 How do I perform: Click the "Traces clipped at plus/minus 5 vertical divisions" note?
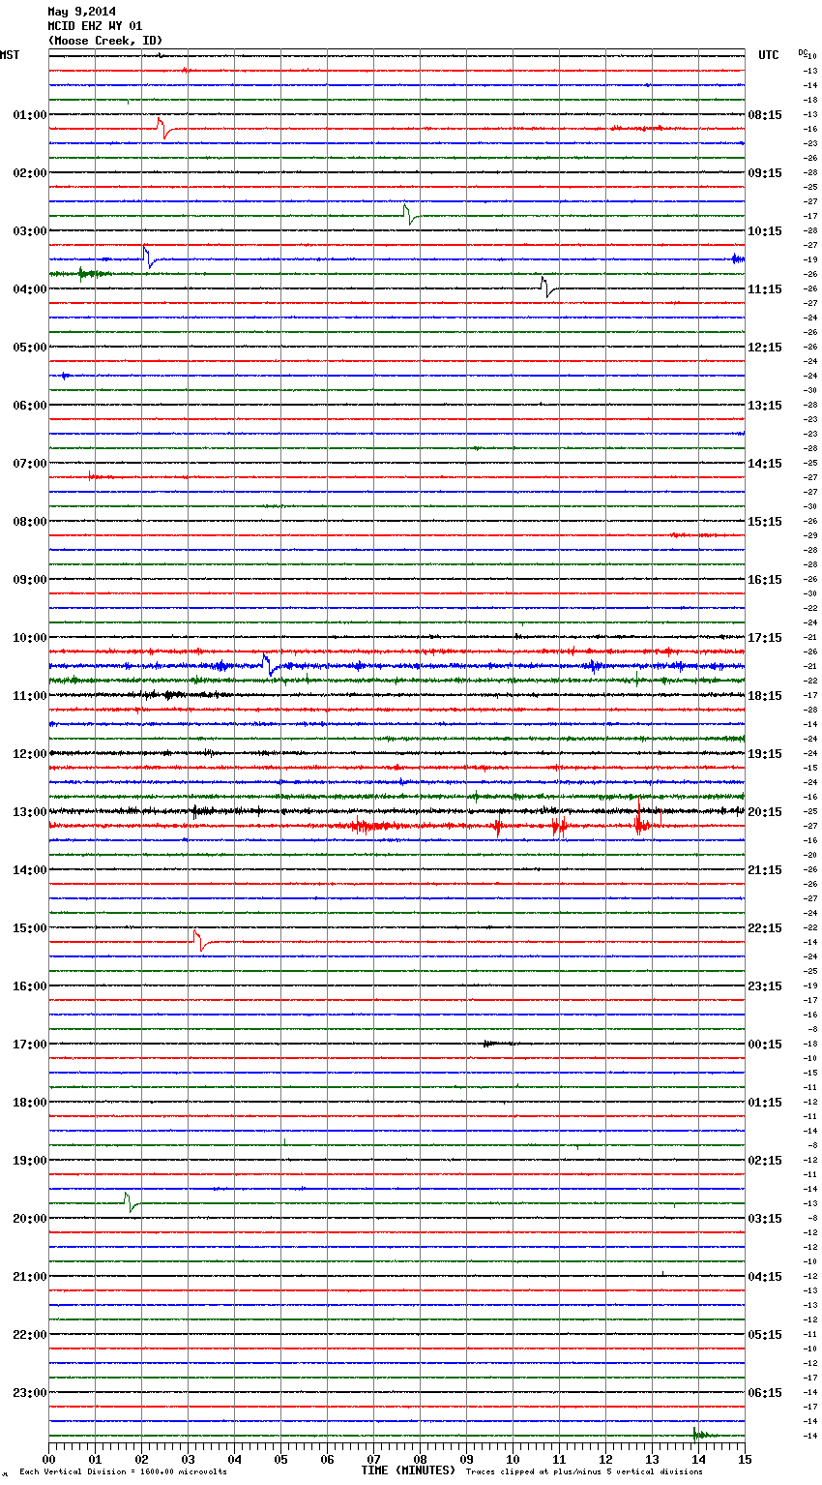[x=584, y=1471]
